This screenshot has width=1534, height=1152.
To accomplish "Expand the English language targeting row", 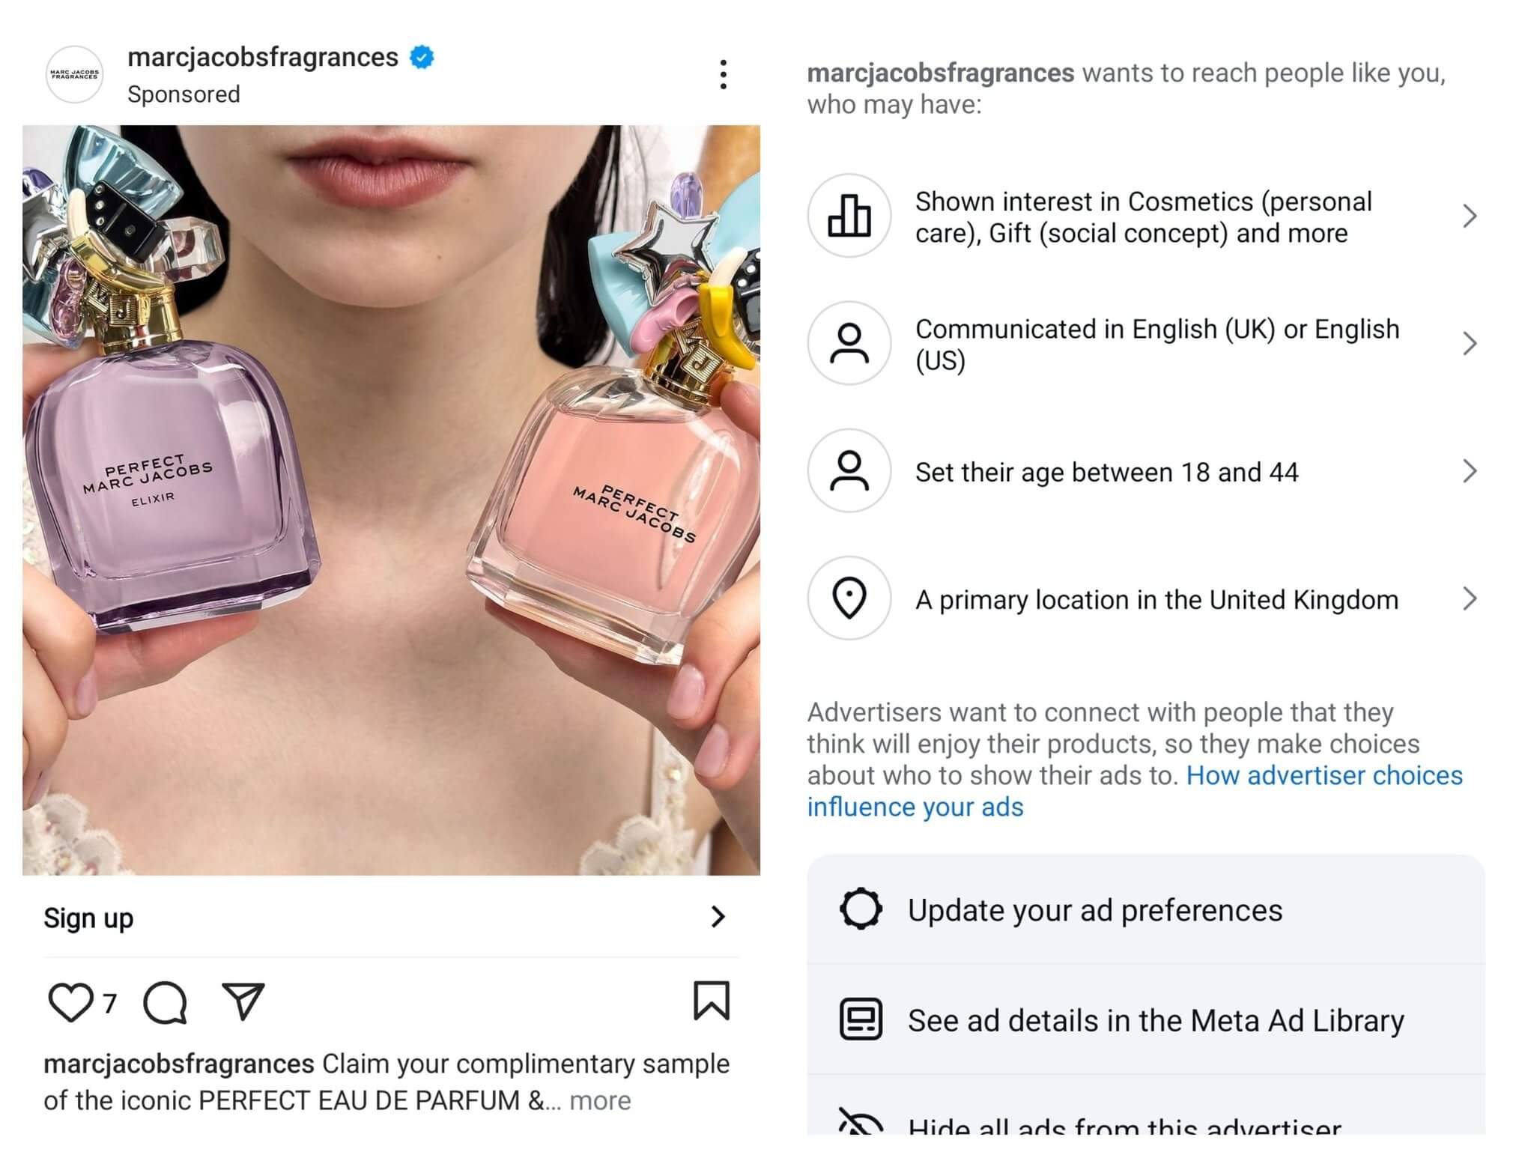I will [x=1469, y=344].
